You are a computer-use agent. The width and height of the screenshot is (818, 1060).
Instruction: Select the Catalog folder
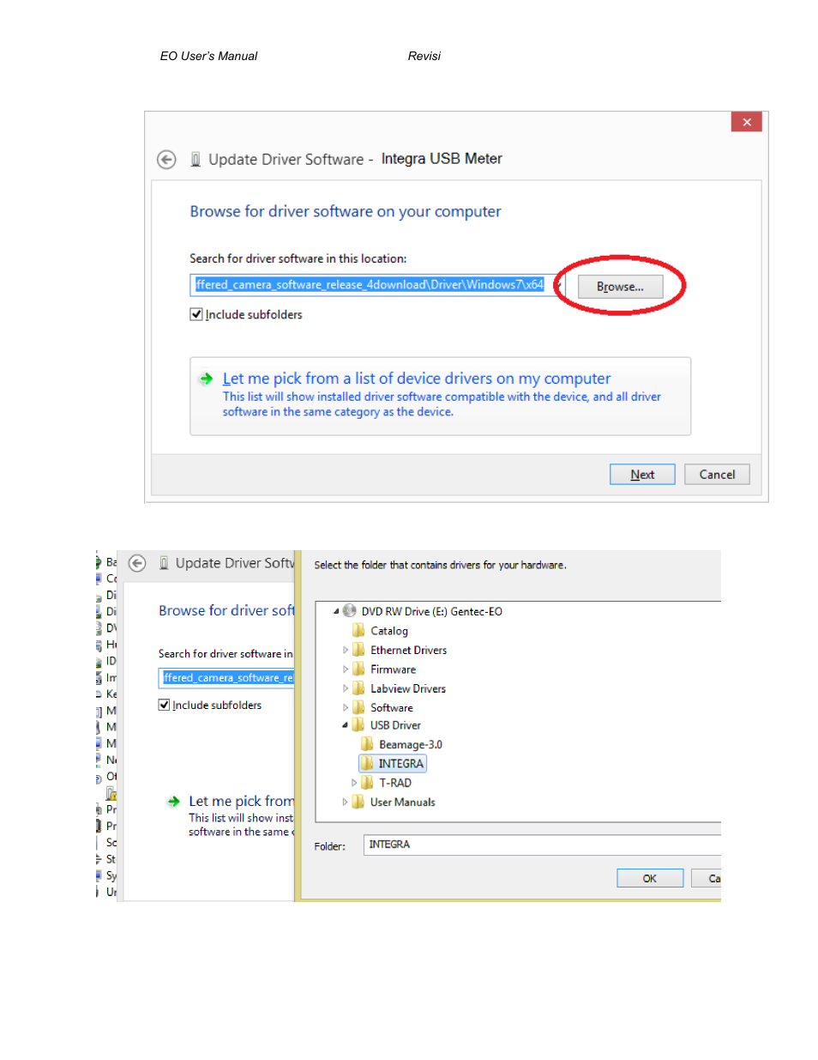coord(389,631)
